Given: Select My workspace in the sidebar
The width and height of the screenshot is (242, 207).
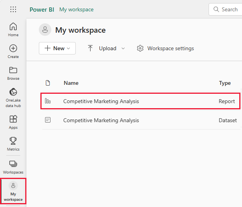Looking at the screenshot, I should coord(13,191).
